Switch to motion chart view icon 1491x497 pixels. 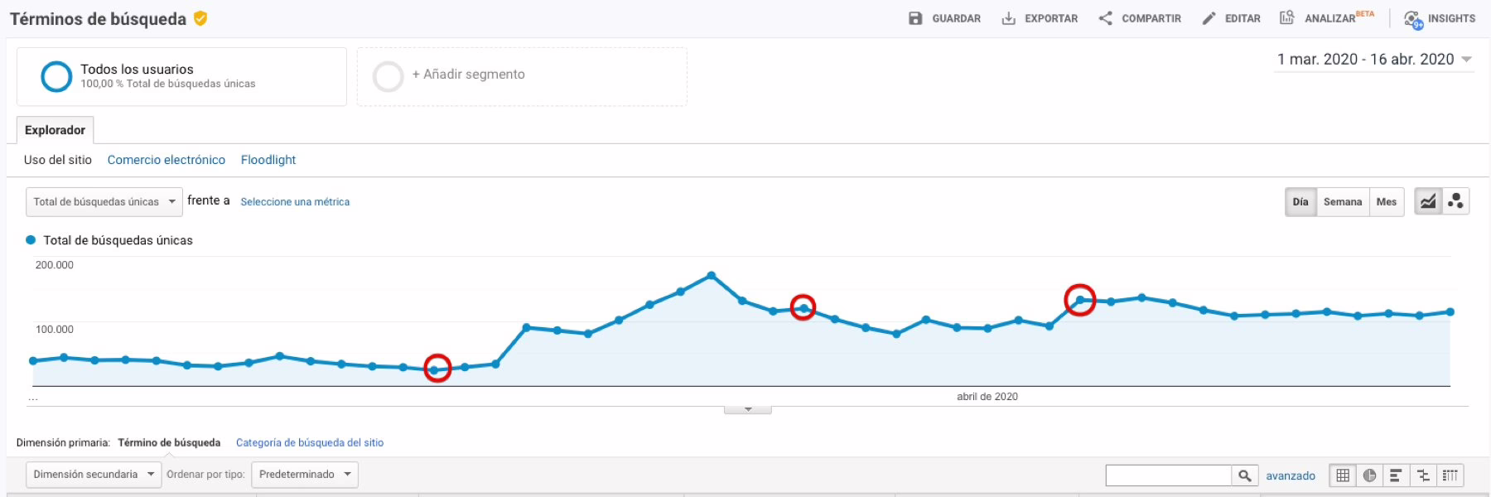[x=1455, y=201]
